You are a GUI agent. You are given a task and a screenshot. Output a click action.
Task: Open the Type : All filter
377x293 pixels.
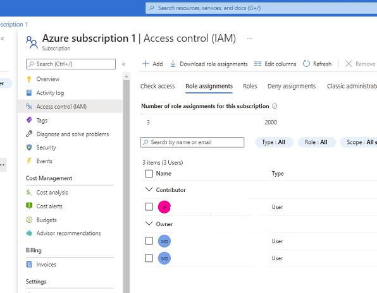pyautogui.click(x=274, y=142)
